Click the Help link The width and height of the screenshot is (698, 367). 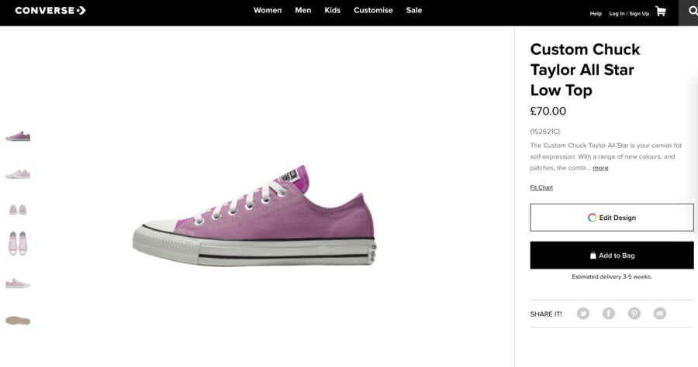pyautogui.click(x=596, y=13)
